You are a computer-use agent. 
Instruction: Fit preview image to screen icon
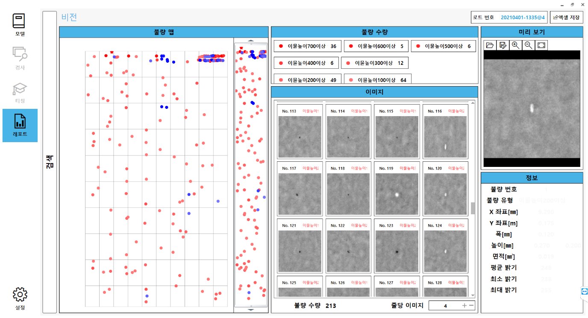(541, 45)
